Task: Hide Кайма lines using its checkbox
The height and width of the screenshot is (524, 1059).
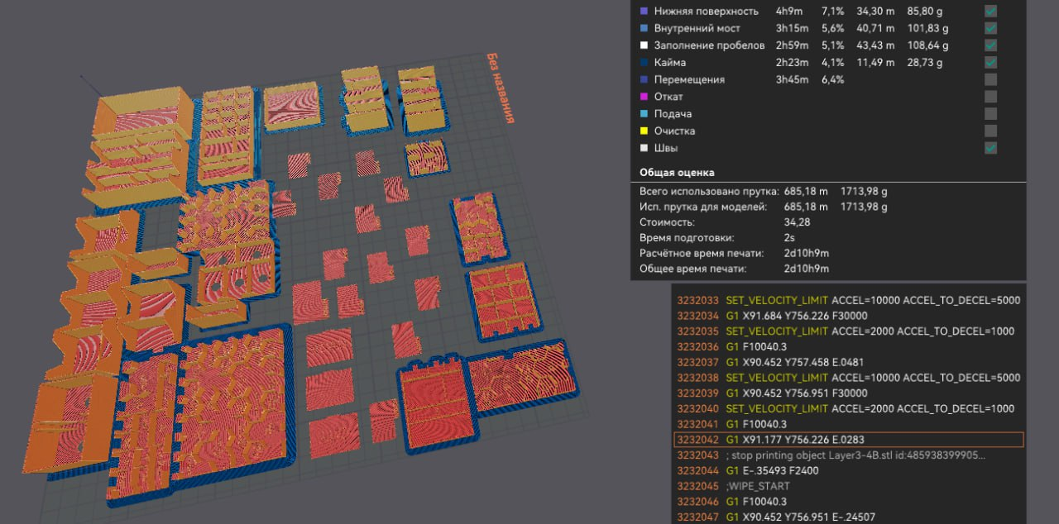Action: coord(990,63)
